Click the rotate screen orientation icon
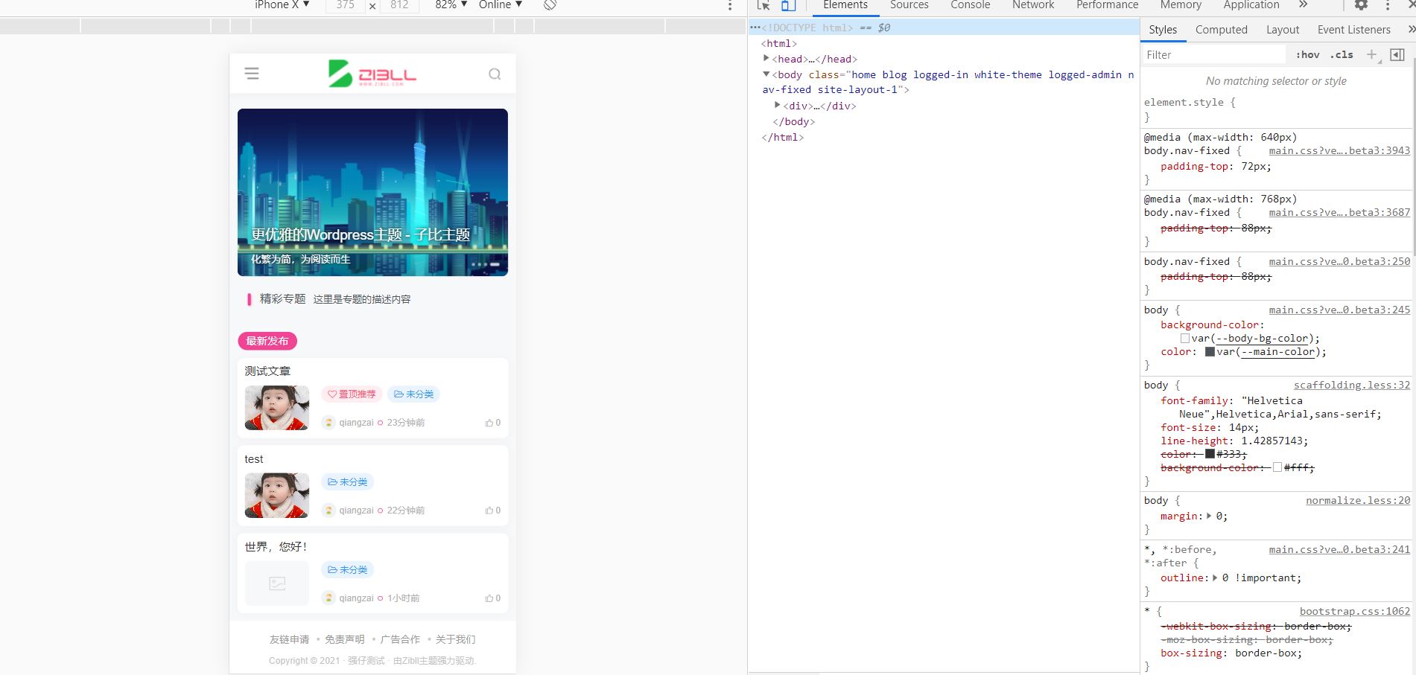The height and width of the screenshot is (675, 1416). [x=550, y=5]
